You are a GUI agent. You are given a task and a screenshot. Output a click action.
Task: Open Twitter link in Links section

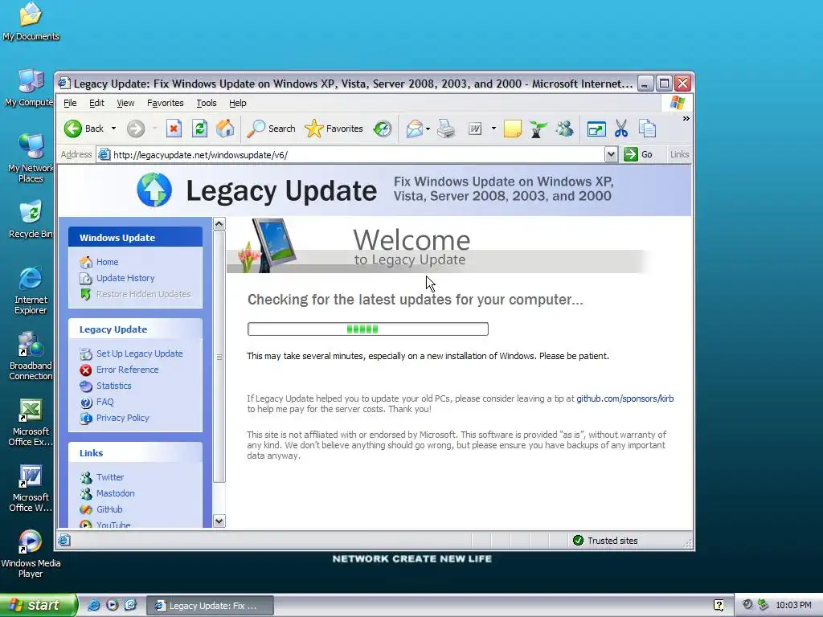click(x=110, y=477)
